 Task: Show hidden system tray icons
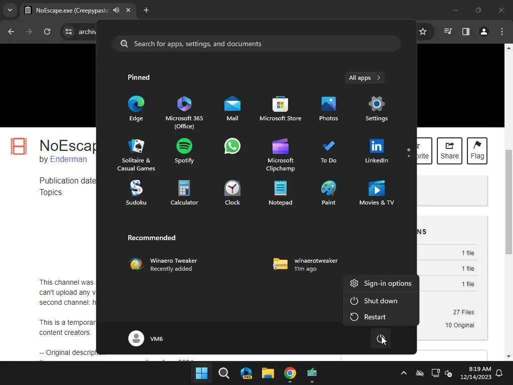click(x=404, y=373)
